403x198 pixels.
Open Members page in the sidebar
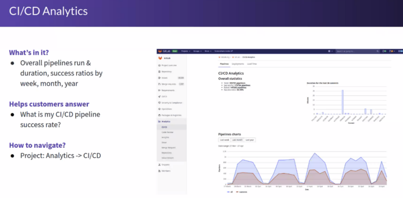(x=166, y=171)
